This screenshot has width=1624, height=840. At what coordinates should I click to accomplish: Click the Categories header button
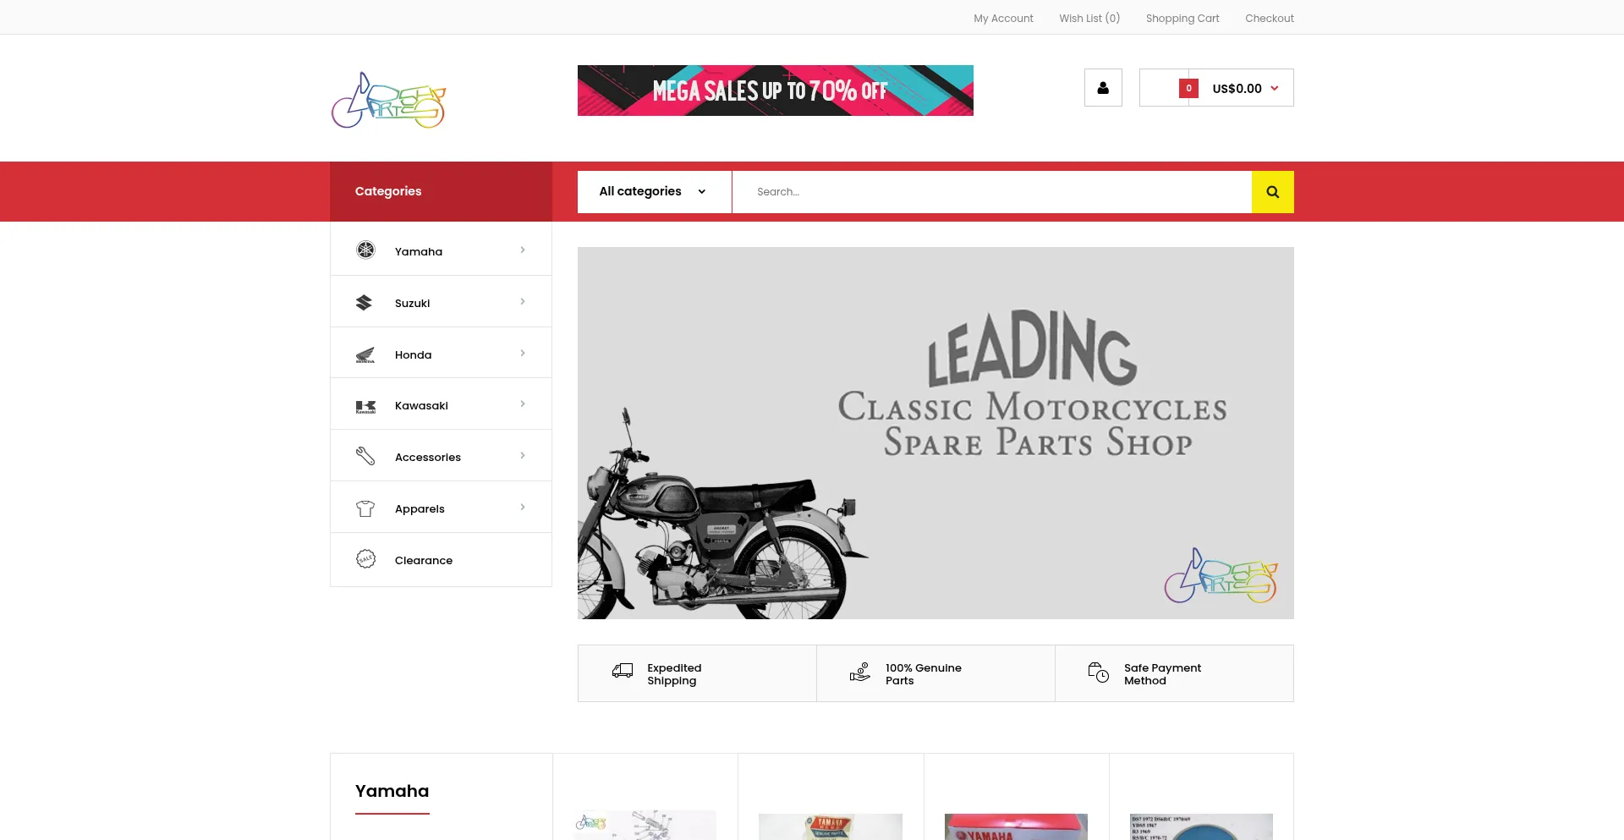click(x=441, y=191)
